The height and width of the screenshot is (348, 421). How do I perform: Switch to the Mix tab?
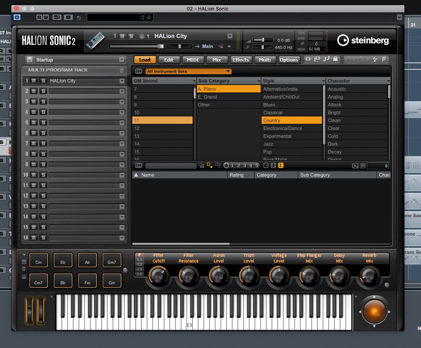[217, 59]
